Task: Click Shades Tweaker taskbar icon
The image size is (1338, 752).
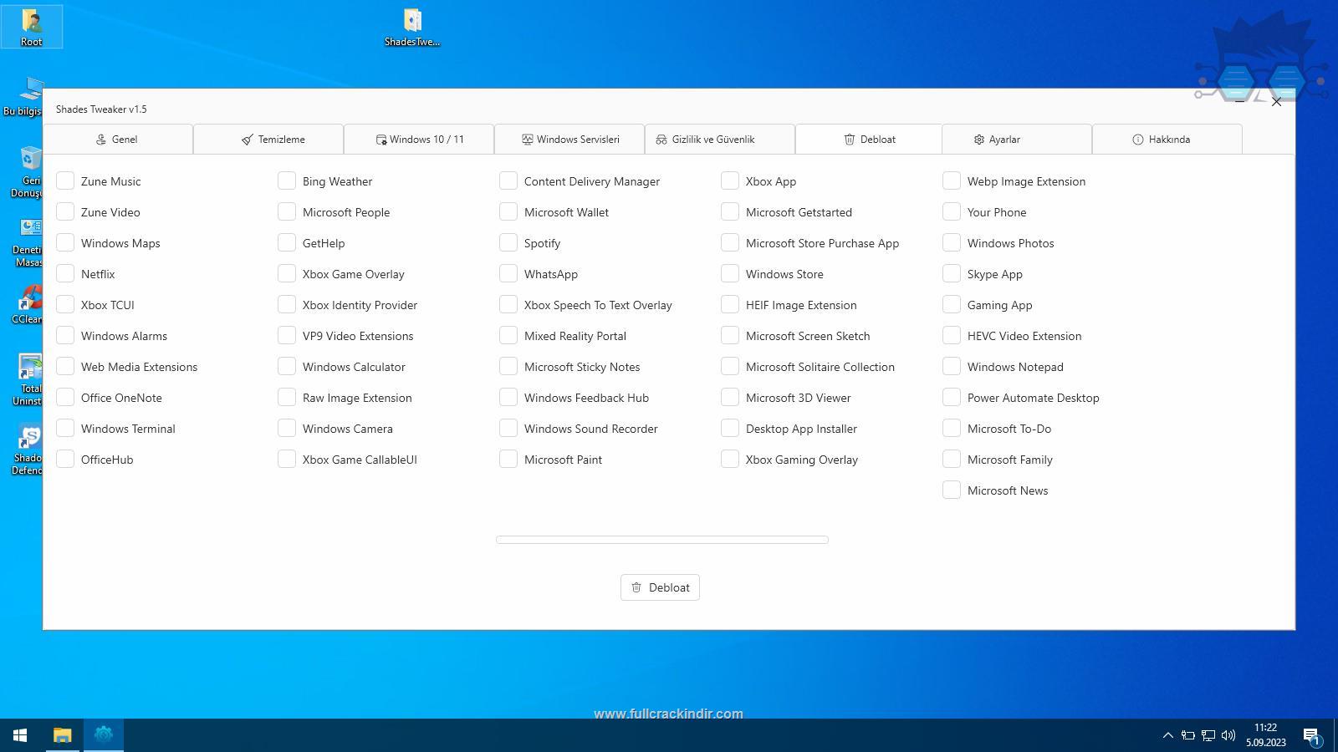Action: (104, 735)
